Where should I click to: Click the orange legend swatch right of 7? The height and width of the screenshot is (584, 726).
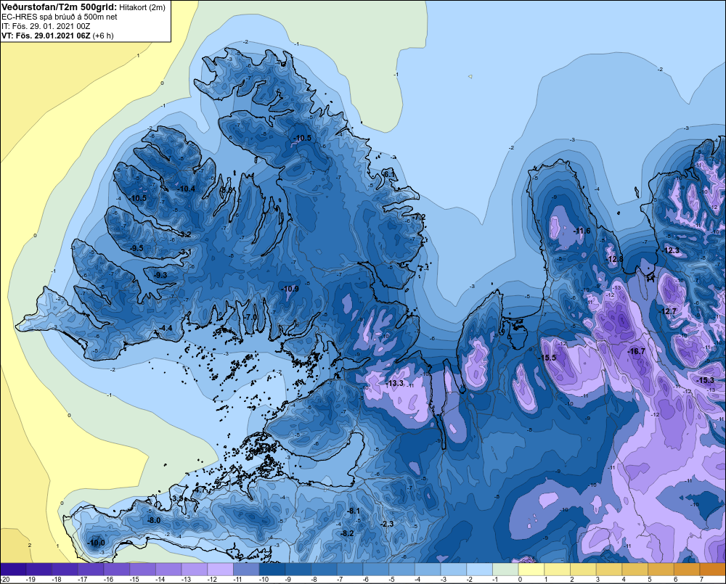[713, 569]
